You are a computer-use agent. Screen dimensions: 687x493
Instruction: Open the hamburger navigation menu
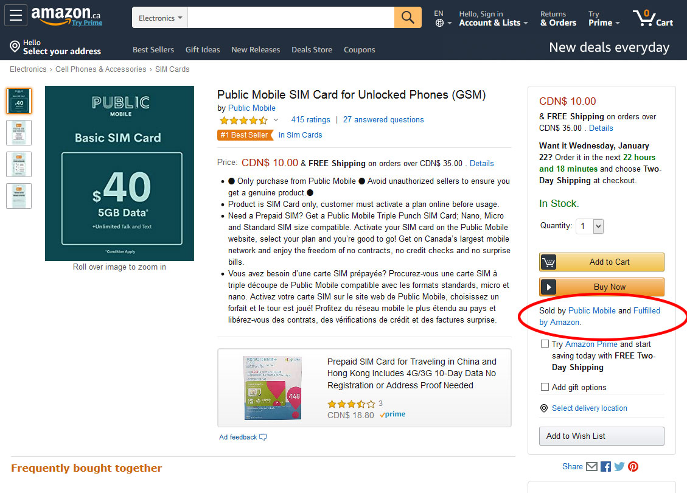click(x=15, y=15)
